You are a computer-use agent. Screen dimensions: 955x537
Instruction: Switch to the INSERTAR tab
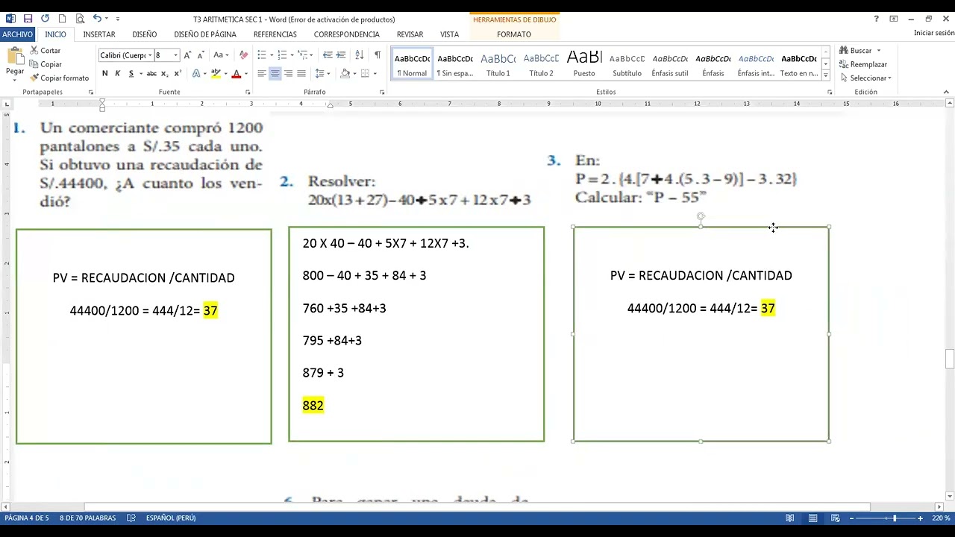99,34
